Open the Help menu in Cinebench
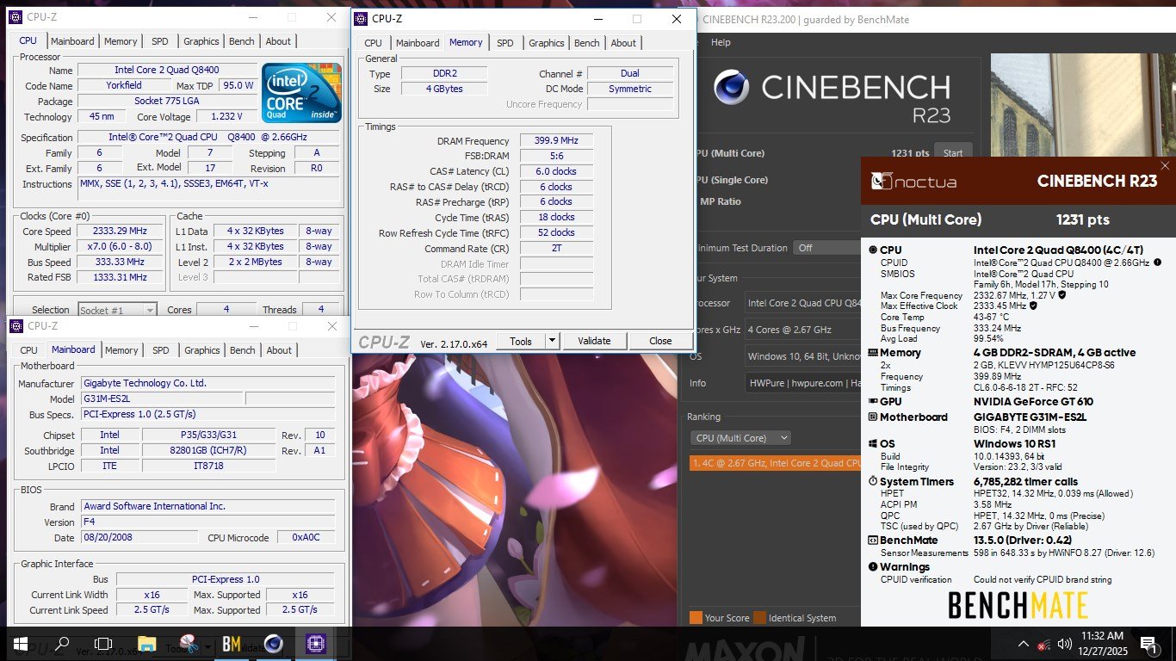The image size is (1176, 661). 721,42
